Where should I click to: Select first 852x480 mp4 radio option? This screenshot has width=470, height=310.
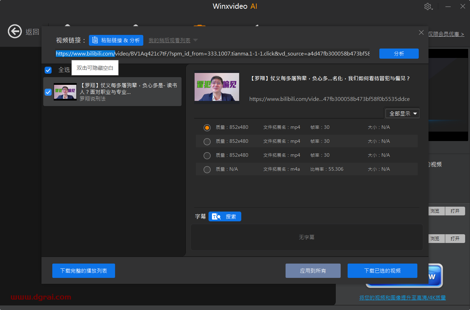(x=207, y=128)
